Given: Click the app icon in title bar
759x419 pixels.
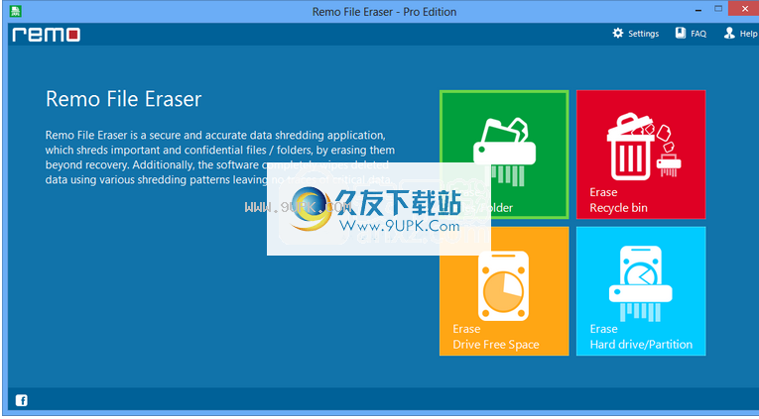Looking at the screenshot, I should (16, 11).
